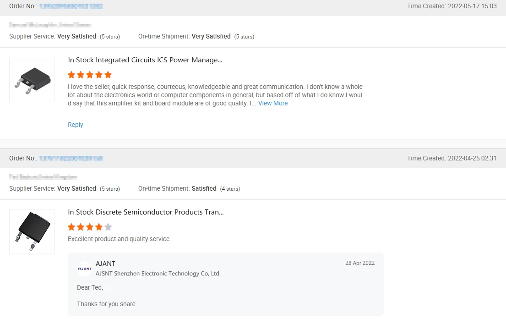Expand the review with View More
The image size is (506, 319).
point(273,104)
